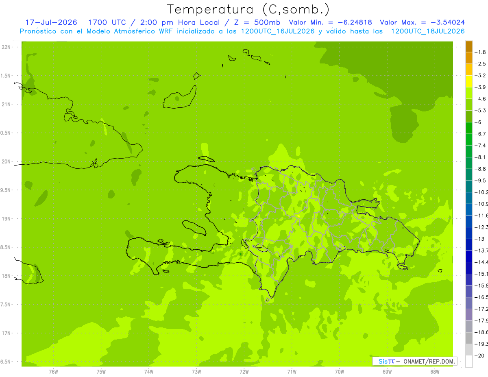This screenshot has width=488, height=377.
Task: Click the "17N" latitude axis label
Action: point(6,333)
